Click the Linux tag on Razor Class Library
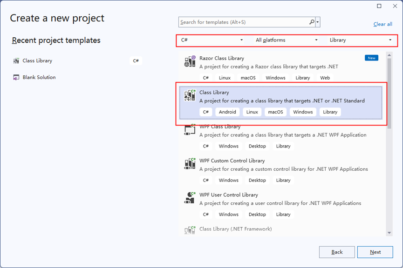The height and width of the screenshot is (268, 403). (x=225, y=78)
